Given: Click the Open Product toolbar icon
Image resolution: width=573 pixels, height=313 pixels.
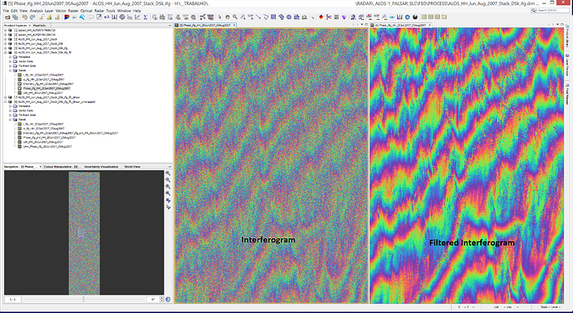Looking at the screenshot, I should tap(7, 17).
